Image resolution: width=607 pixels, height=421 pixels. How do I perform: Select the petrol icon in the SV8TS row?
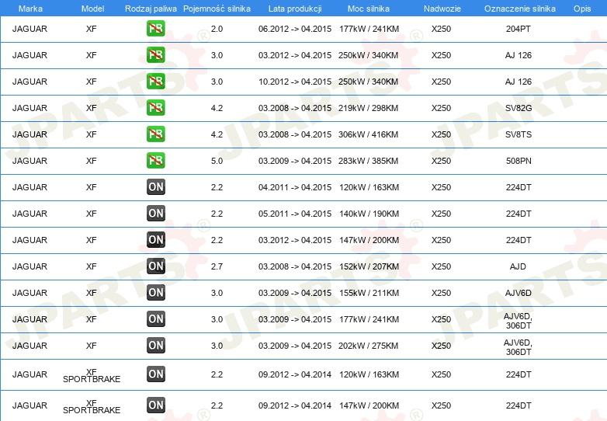click(x=155, y=134)
